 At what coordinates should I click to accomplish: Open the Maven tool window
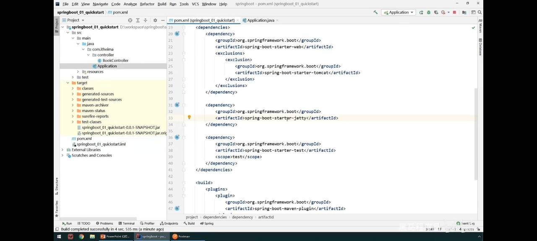[480, 26]
